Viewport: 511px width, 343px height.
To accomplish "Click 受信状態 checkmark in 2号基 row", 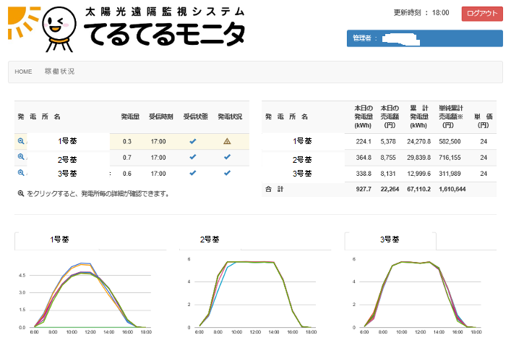I will pos(193,157).
